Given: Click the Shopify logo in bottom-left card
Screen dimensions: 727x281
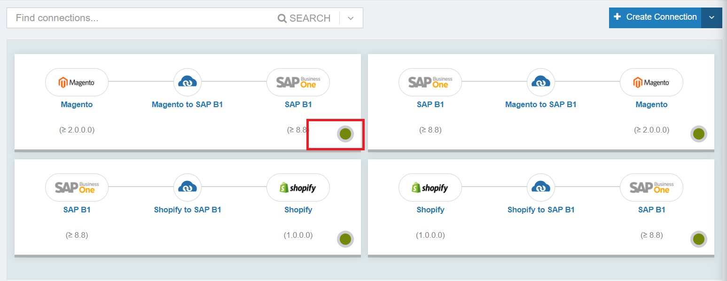Looking at the screenshot, I should point(298,187).
